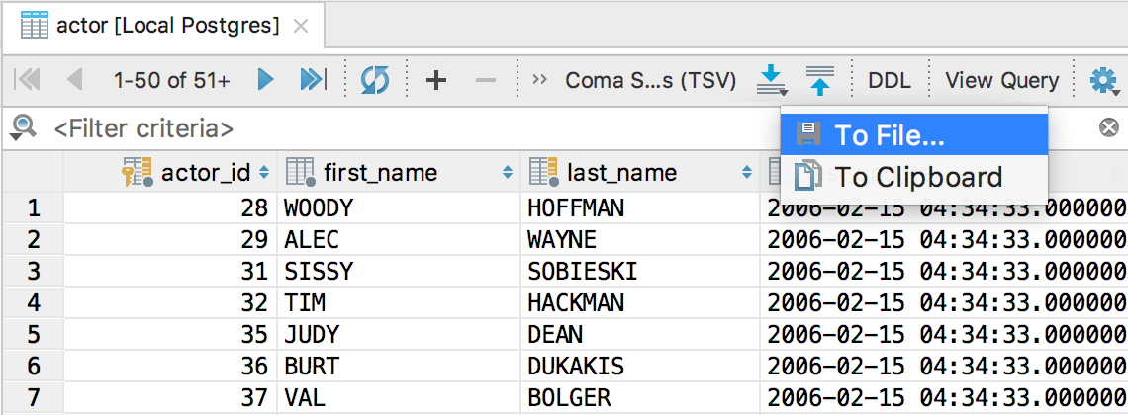Open the dump data download dropdown
1128x415 pixels.
click(772, 80)
